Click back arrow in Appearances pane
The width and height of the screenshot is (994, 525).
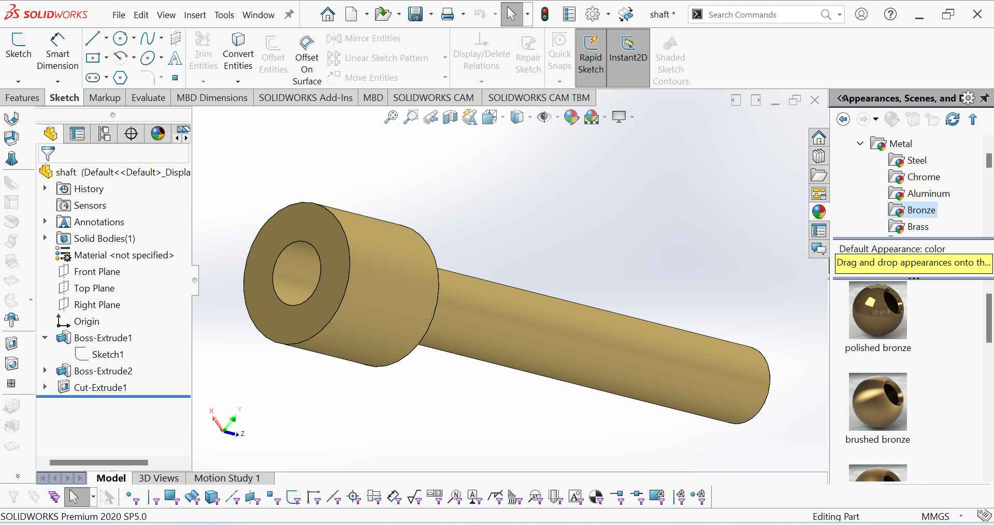coord(843,120)
